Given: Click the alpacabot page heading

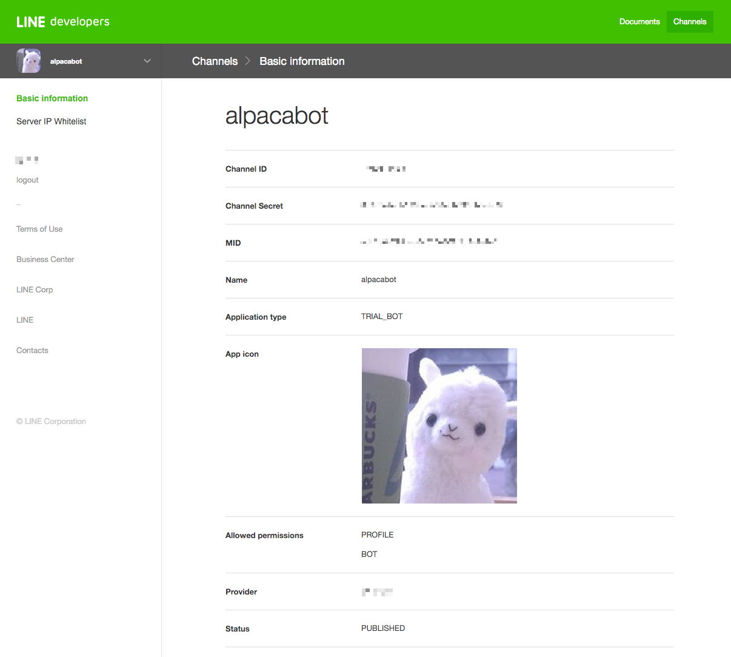Looking at the screenshot, I should click(276, 116).
